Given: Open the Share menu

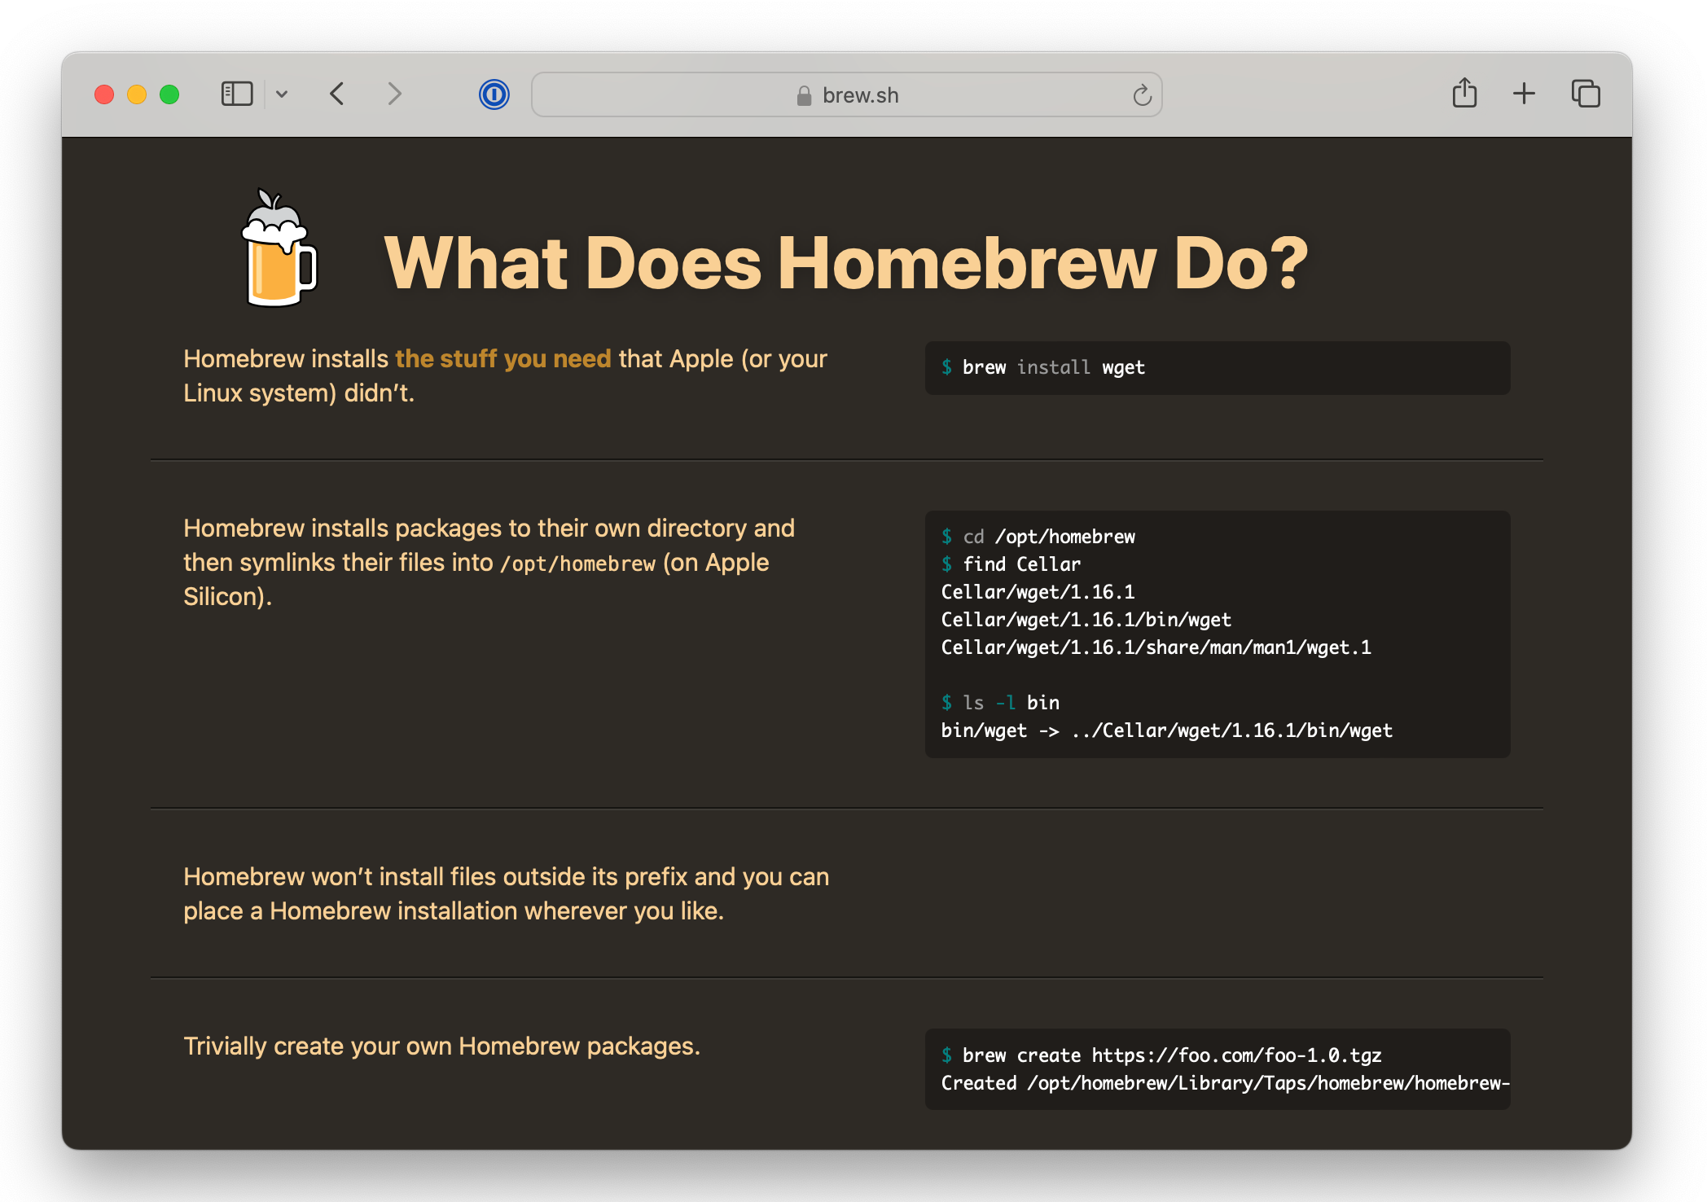Looking at the screenshot, I should pos(1464,94).
